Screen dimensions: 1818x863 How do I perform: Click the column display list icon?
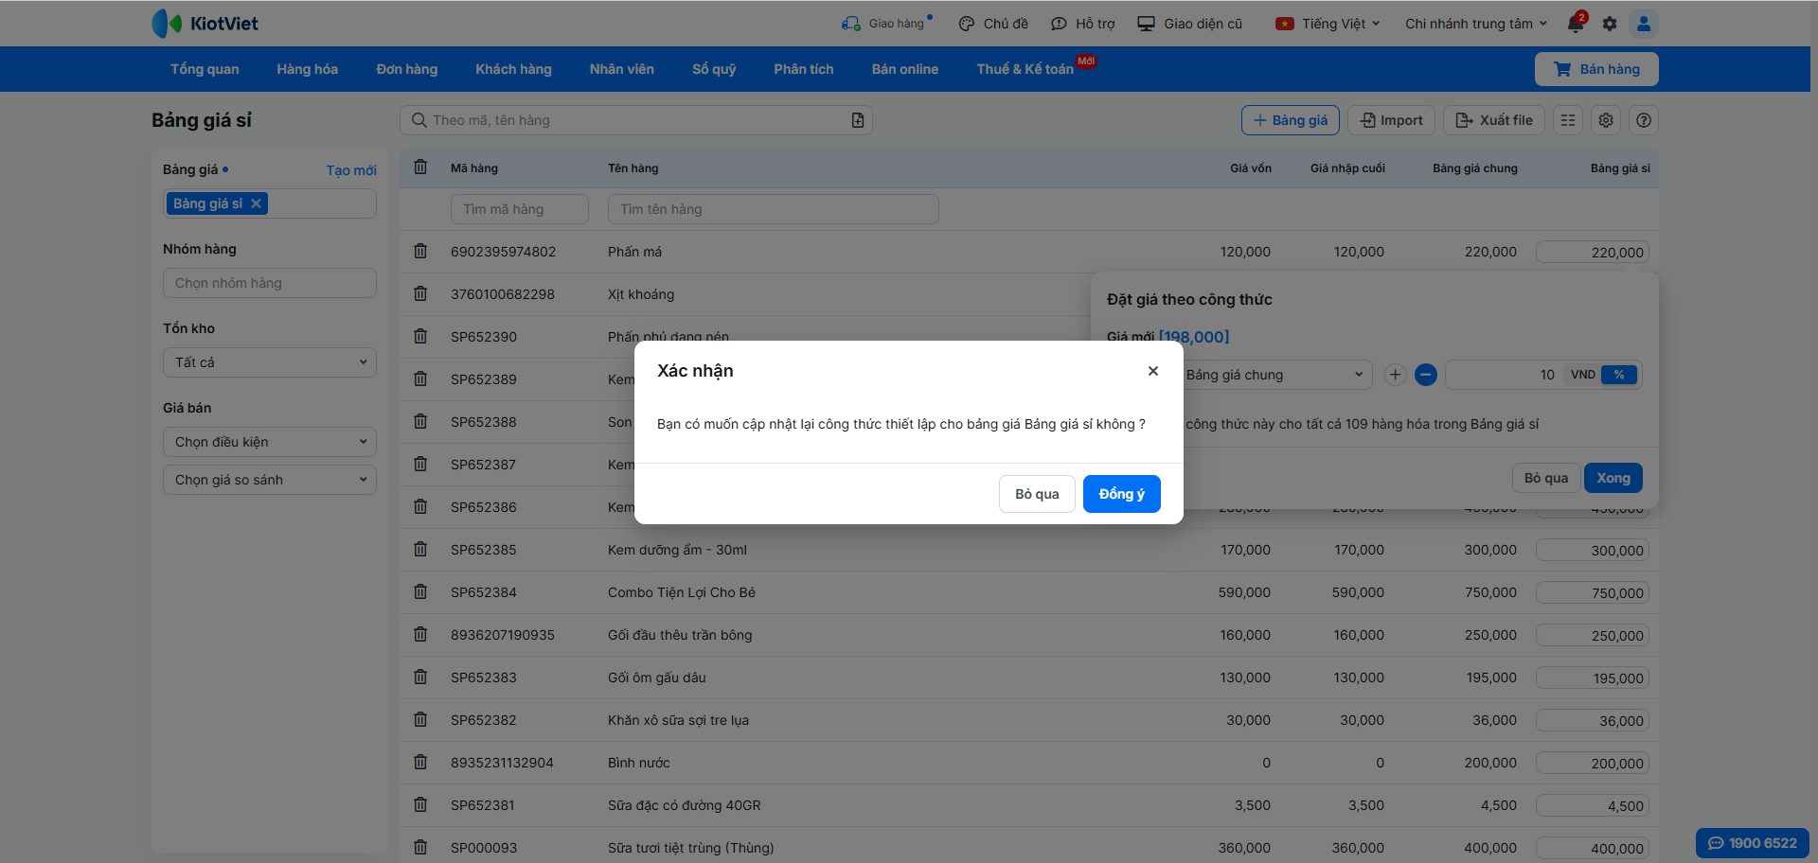click(x=1568, y=120)
